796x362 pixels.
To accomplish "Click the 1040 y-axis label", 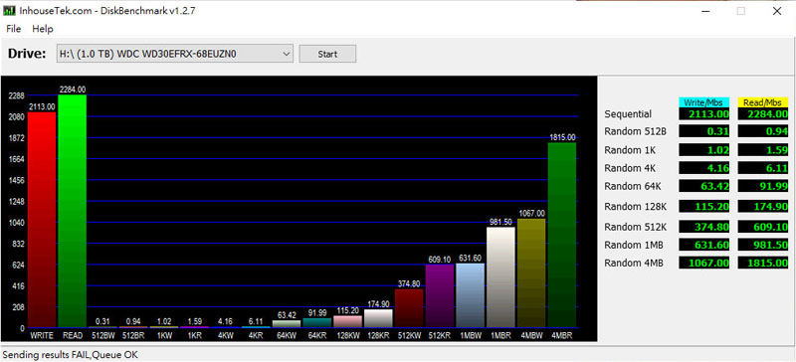I will [x=17, y=223].
